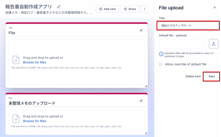Click Browse for files in first File card
221x137 pixels.
click(x=34, y=62)
